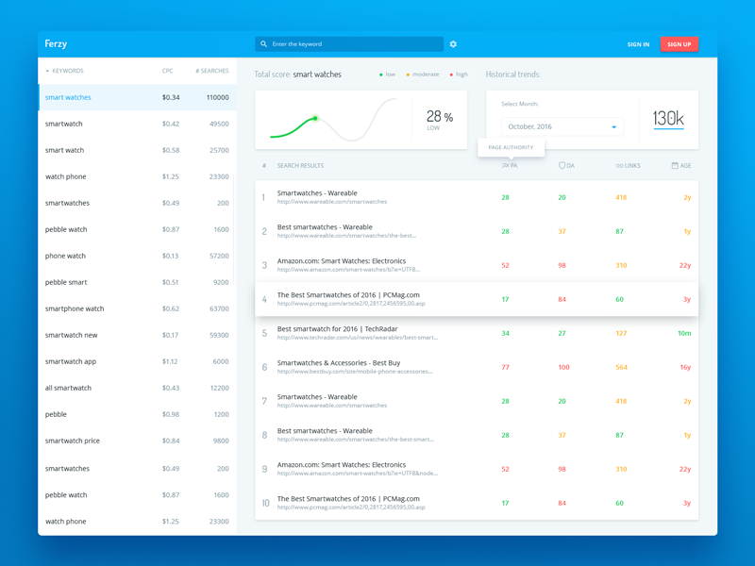
Task: Sort keywords by CPC column header
Action: pyautogui.click(x=167, y=71)
